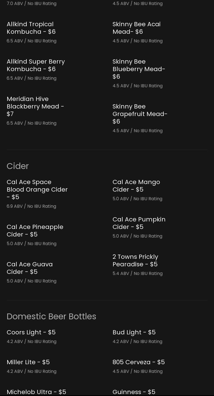Image resolution: width=214 pixels, height=396 pixels.
Task: Open Cal Ace Guava Cider item
Action: pyautogui.click(x=30, y=268)
